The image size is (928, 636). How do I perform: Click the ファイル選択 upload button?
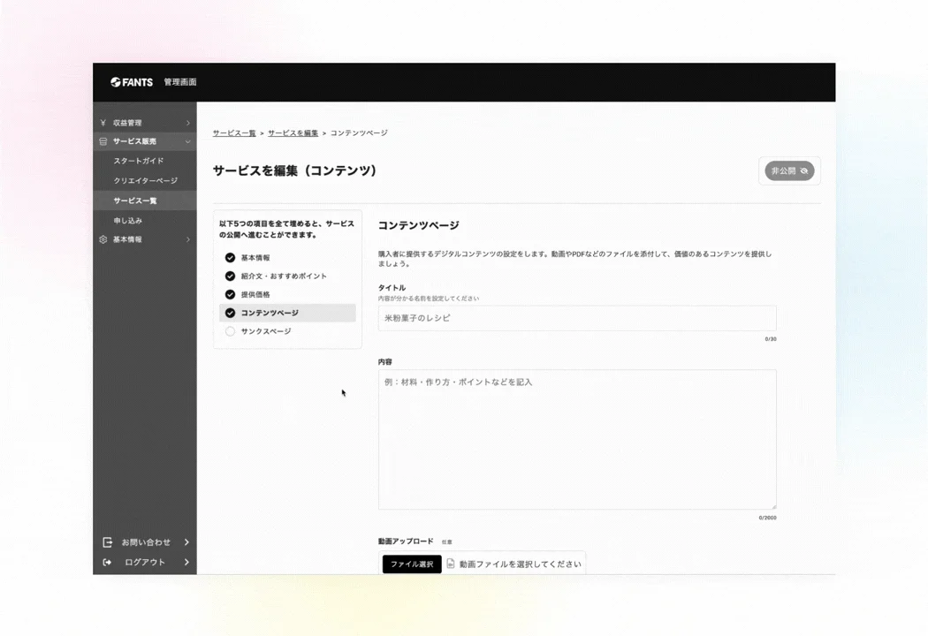pos(410,564)
